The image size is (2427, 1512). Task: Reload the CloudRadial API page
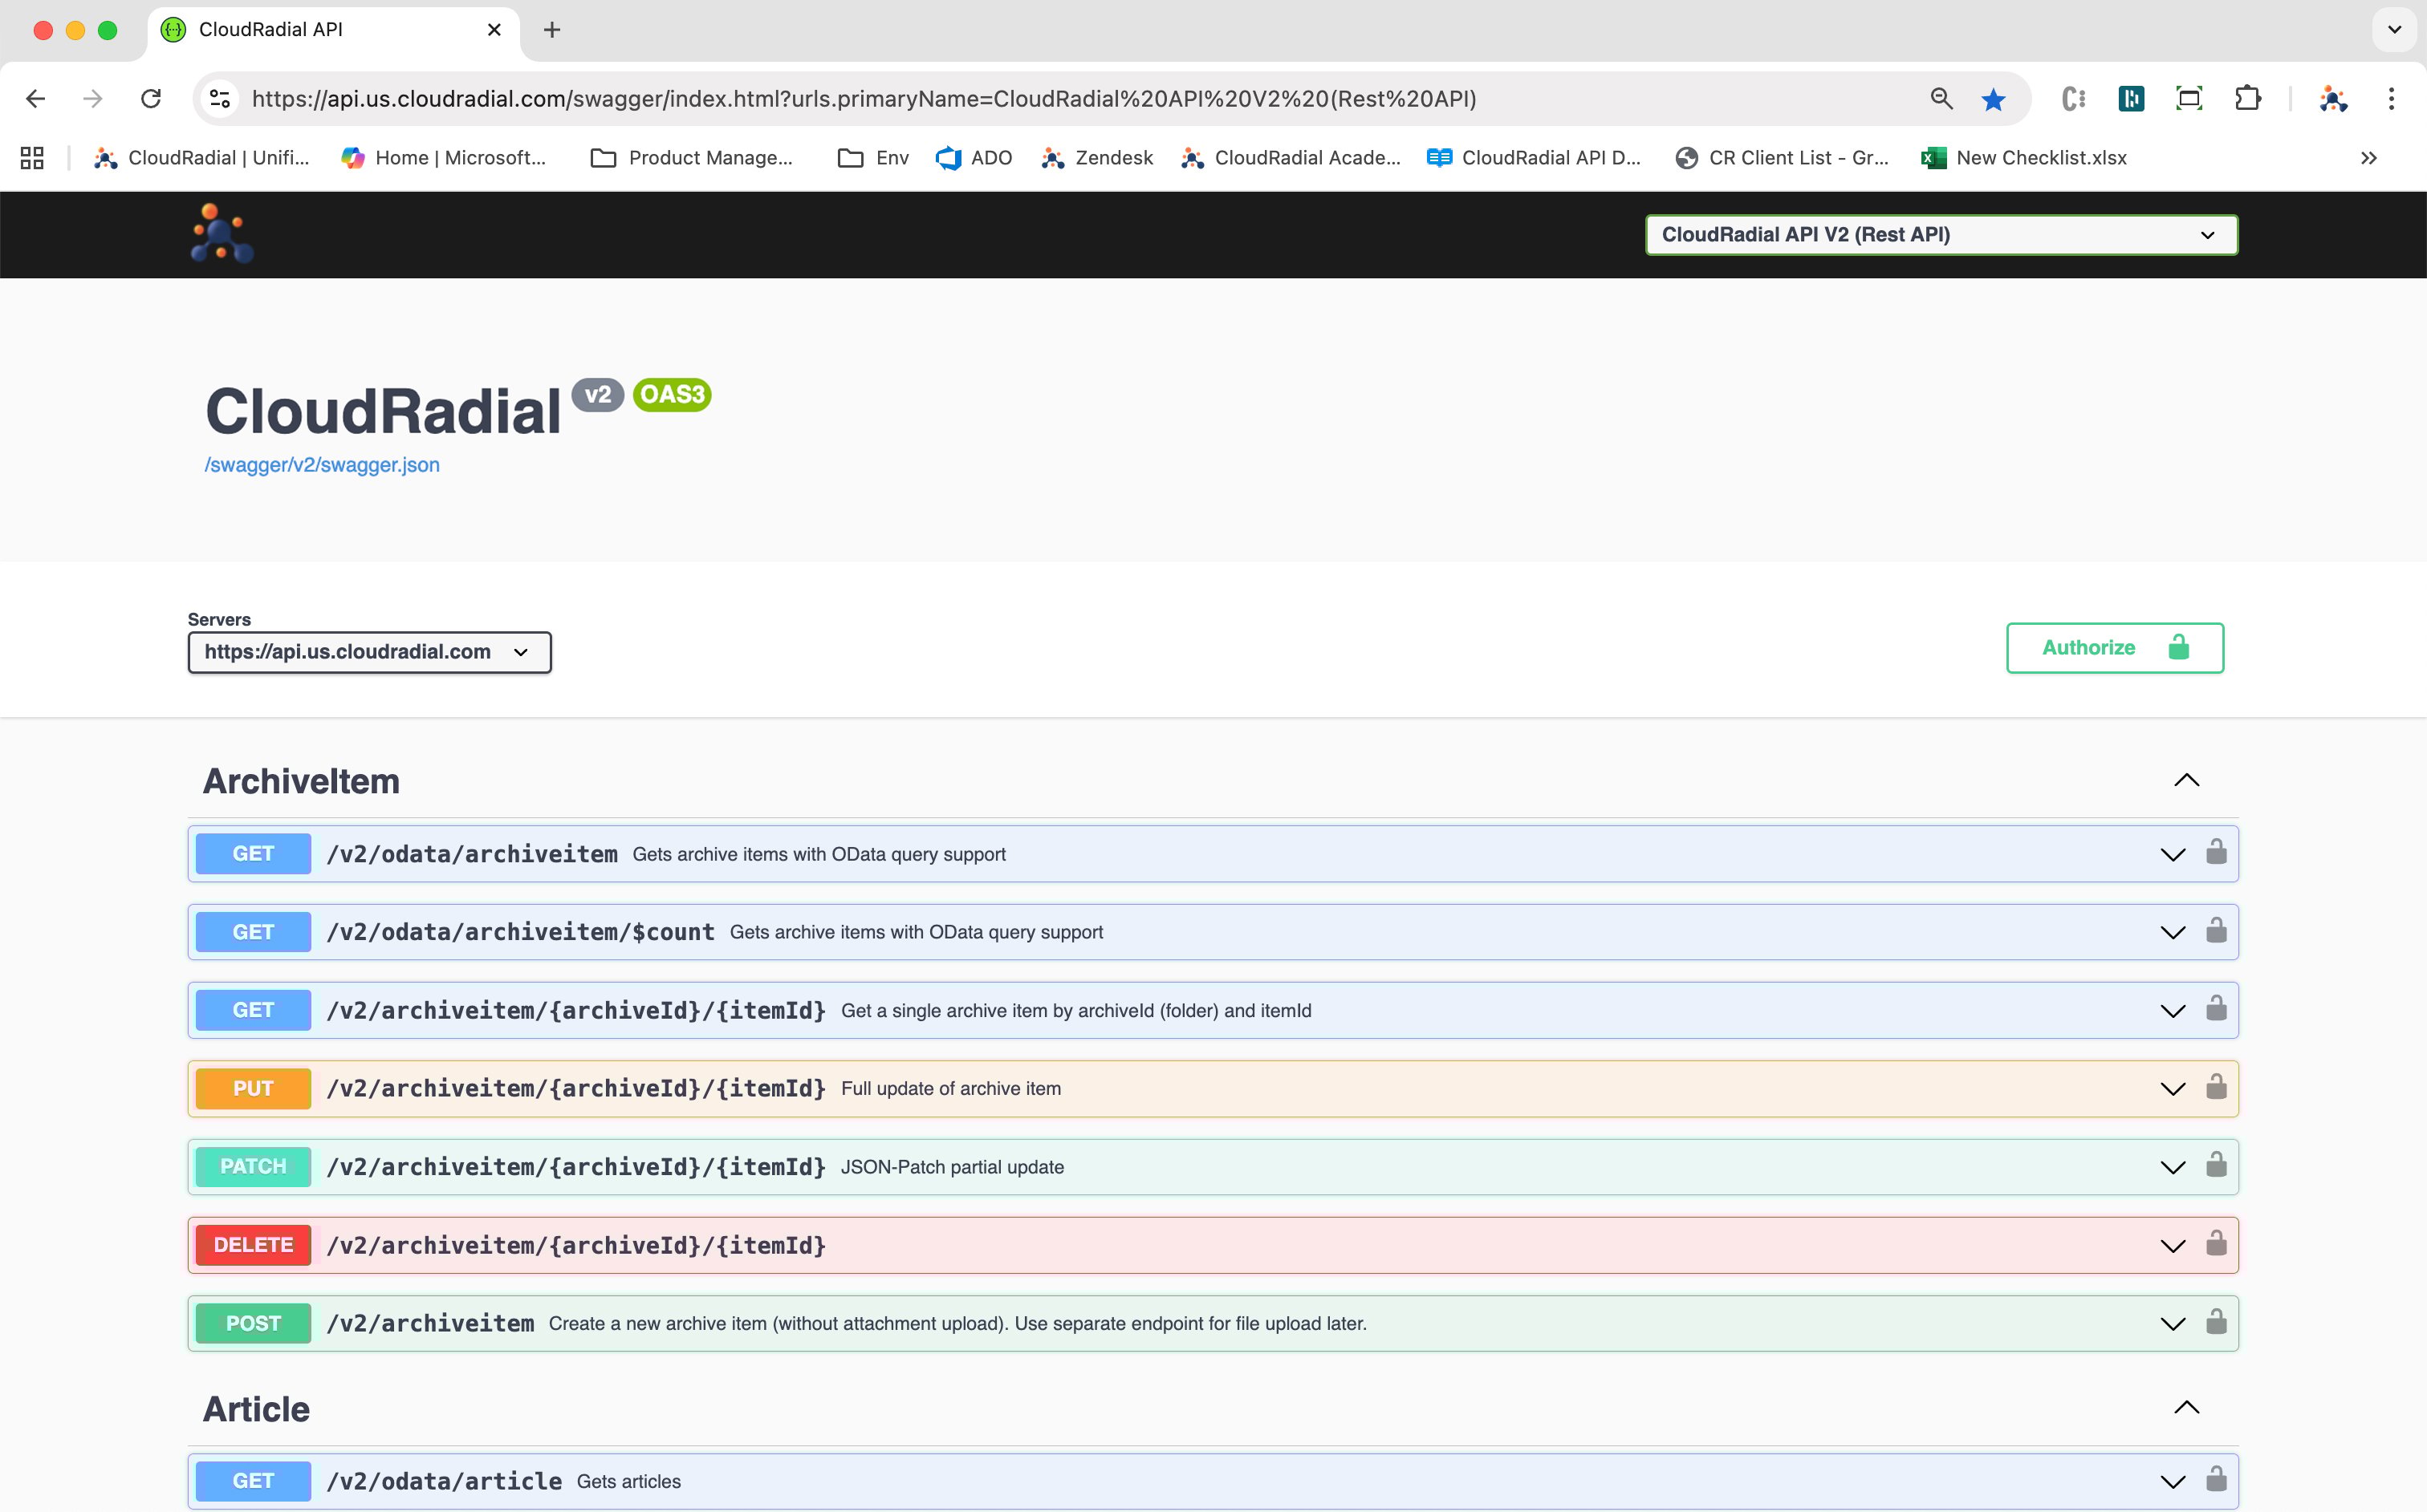(x=151, y=98)
